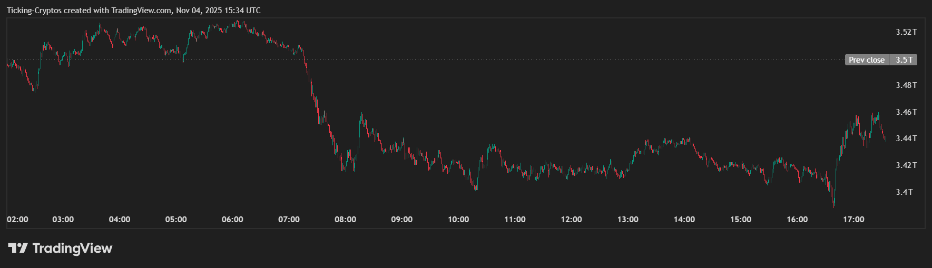Select the 04:00 time axis marker
The image size is (932, 268).
tap(120, 220)
